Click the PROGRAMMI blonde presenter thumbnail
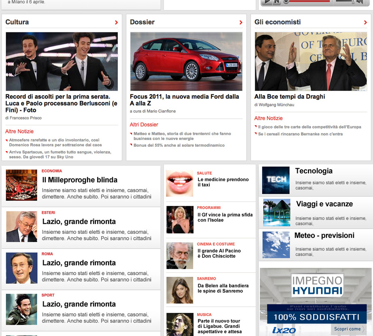This screenshot has height=336, width=373. click(x=180, y=220)
